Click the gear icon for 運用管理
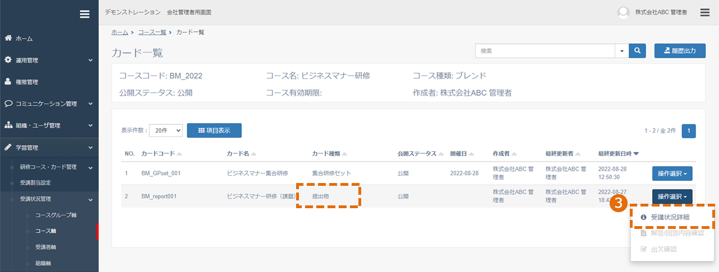 point(8,59)
